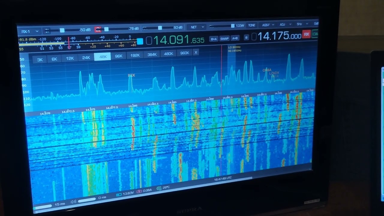
Task: Click the PJX station label on spectrum
Action: coord(131,76)
